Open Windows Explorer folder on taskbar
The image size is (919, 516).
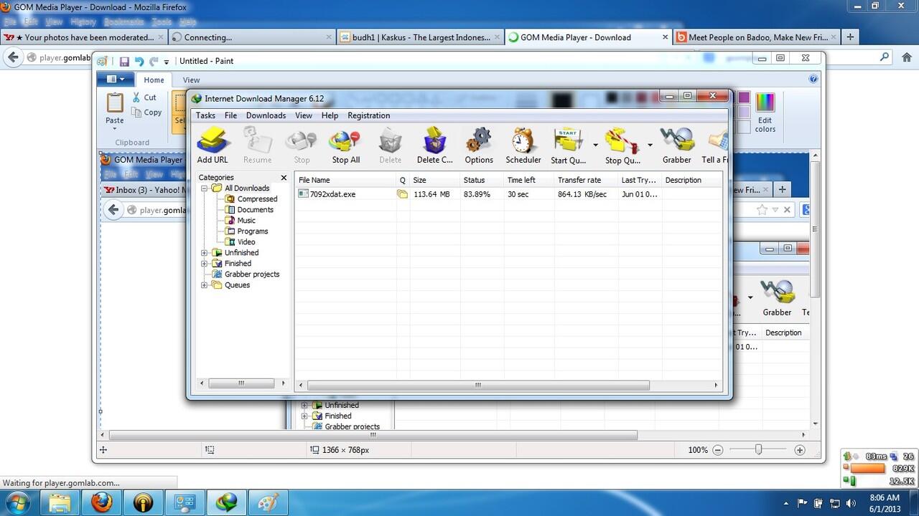point(60,502)
